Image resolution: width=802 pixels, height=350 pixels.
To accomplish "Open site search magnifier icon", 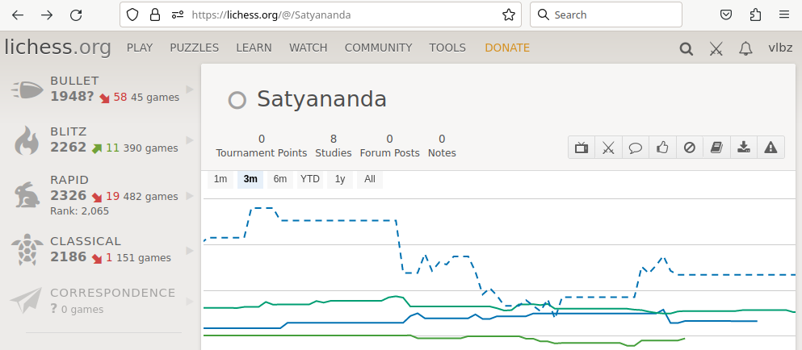I will (687, 48).
